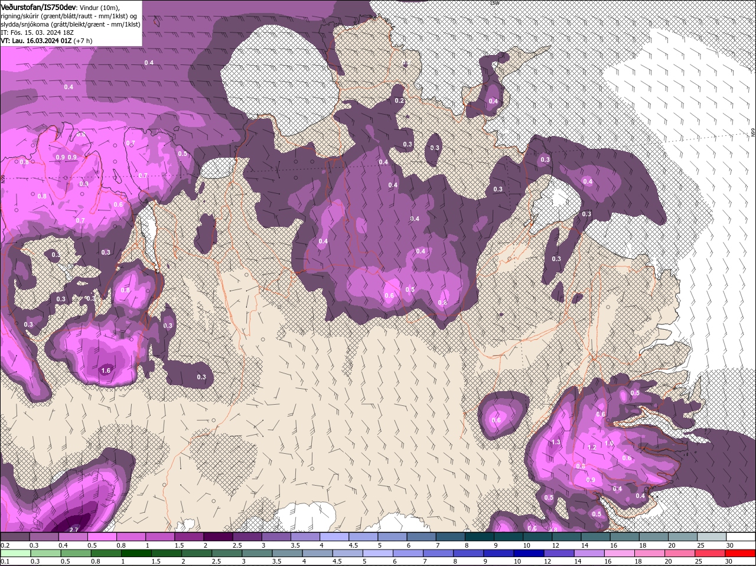This screenshot has width=756, height=566.
Task: Pick bright red bottom-row swatch starting at 30
Action: click(x=740, y=553)
